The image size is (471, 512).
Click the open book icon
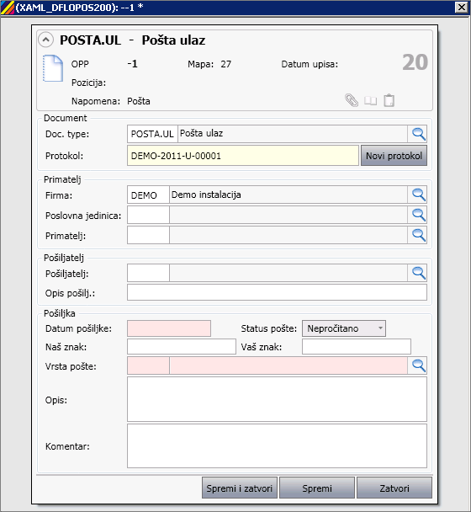pos(371,101)
